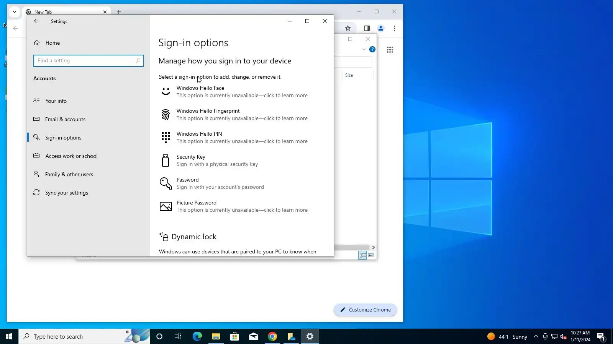
Task: Click scroll right arrow in background window
Action: (x=373, y=247)
